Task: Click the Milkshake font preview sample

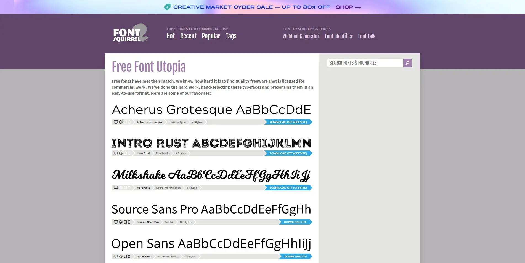Action: [211, 175]
